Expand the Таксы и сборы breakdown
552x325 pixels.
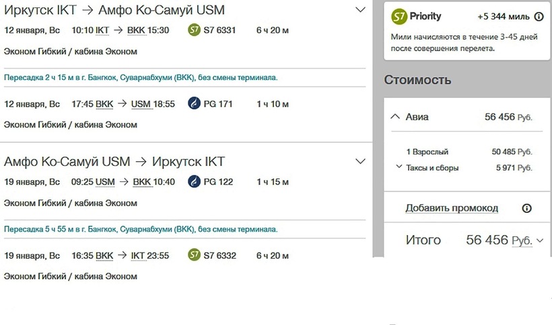tap(399, 167)
